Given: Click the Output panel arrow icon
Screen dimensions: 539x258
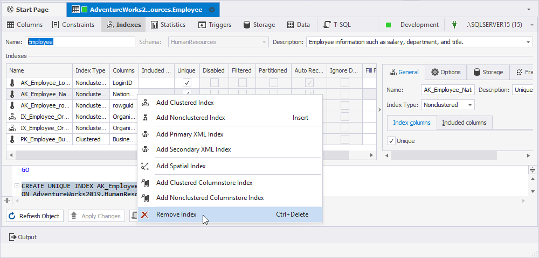Looking at the screenshot, I should point(13,237).
